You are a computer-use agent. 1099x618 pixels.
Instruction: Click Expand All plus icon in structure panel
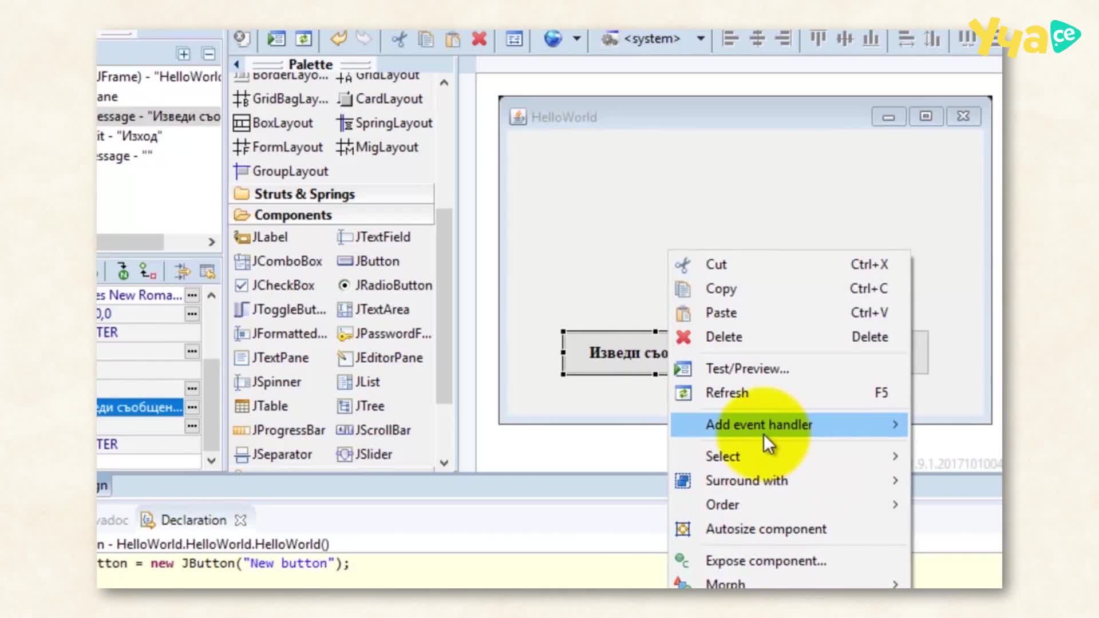pos(184,54)
